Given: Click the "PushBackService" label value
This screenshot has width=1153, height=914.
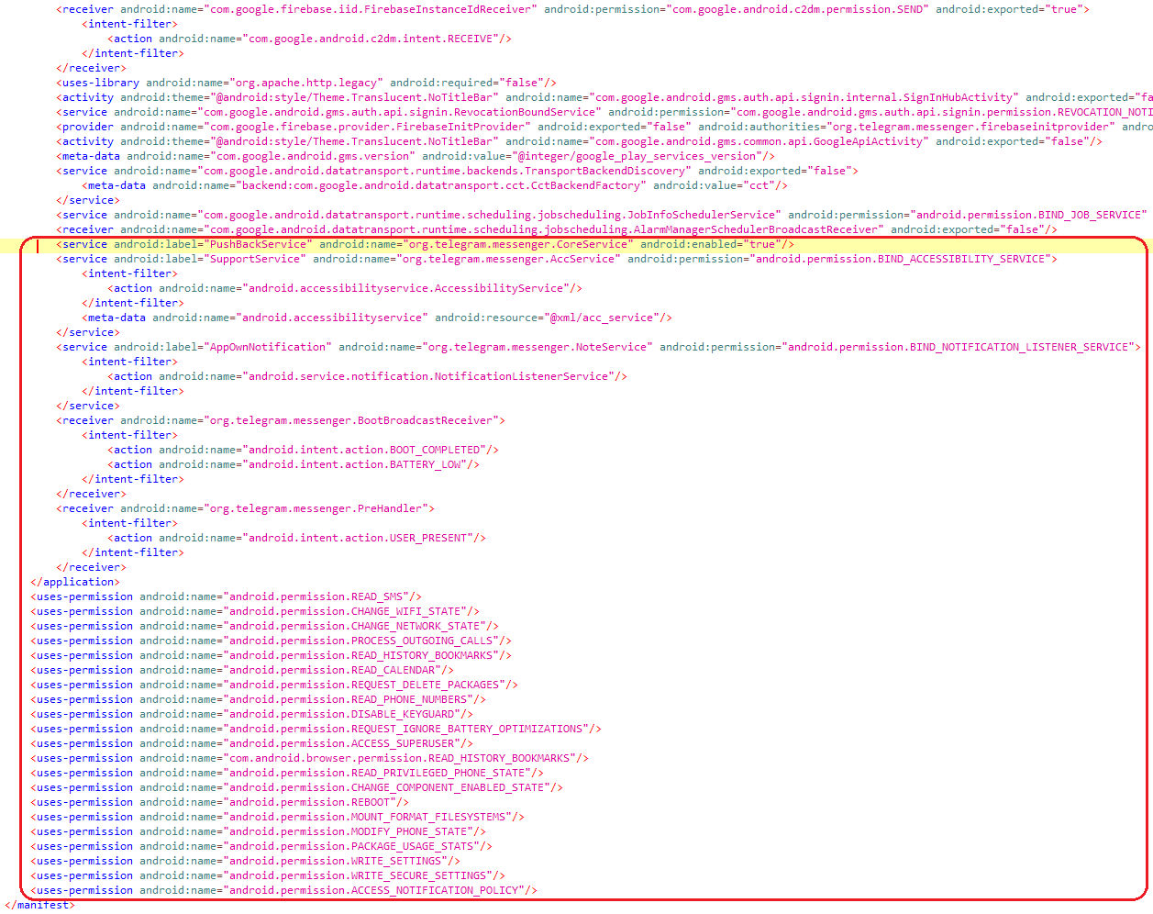Looking at the screenshot, I should 261,244.
